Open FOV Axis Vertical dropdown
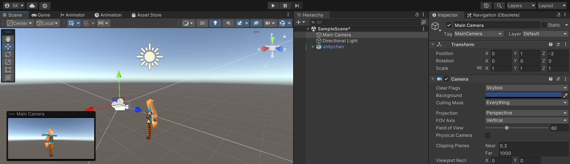 (527, 120)
